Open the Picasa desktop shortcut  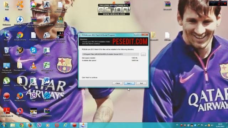click(33, 6)
